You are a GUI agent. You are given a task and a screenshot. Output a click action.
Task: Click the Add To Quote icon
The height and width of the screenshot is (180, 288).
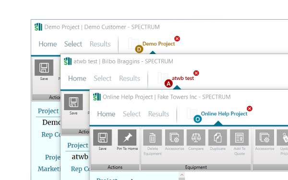(x=240, y=137)
